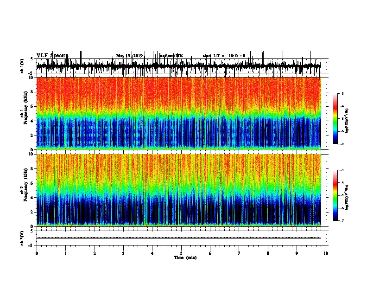Click the '-7' label on ch.1 color bar
Viewport: 367px width, 284px height.
pyautogui.click(x=342, y=144)
